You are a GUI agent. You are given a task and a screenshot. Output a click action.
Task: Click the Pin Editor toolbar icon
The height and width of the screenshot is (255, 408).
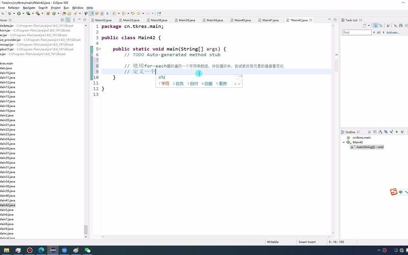[x=159, y=14]
